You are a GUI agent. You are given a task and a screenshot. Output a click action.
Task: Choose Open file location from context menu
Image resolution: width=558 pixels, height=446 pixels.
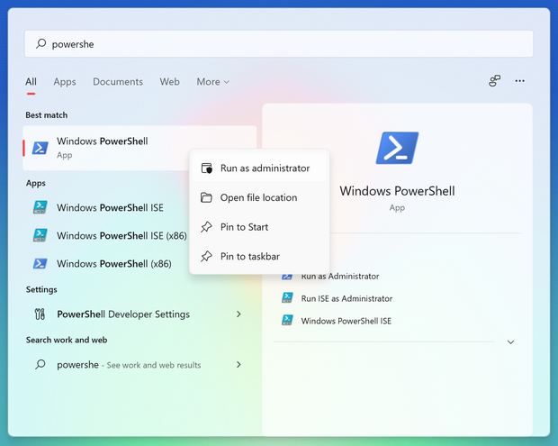pyautogui.click(x=260, y=197)
